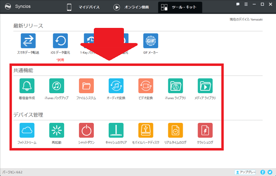Image resolution: width=276 pixels, height=176 pixels.
Task: Maximize the Syncios window
Action: point(262,4)
